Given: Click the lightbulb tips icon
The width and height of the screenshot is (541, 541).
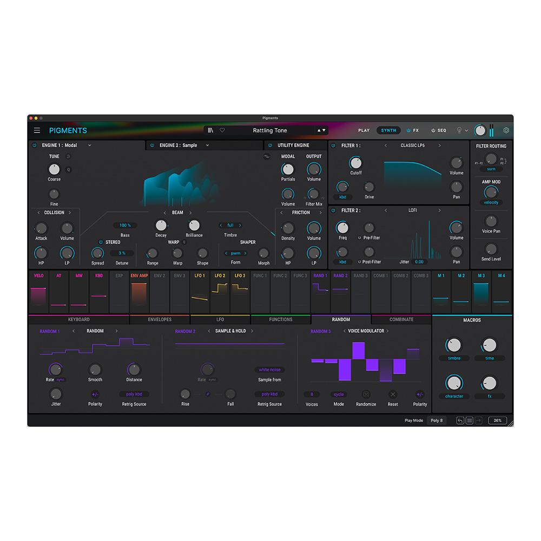Looking at the screenshot, I should click(x=459, y=130).
